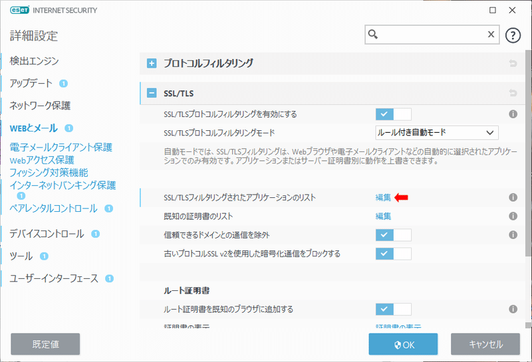
Task: Open 電子メールクライアント保護 subsection
Action: pyautogui.click(x=61, y=147)
